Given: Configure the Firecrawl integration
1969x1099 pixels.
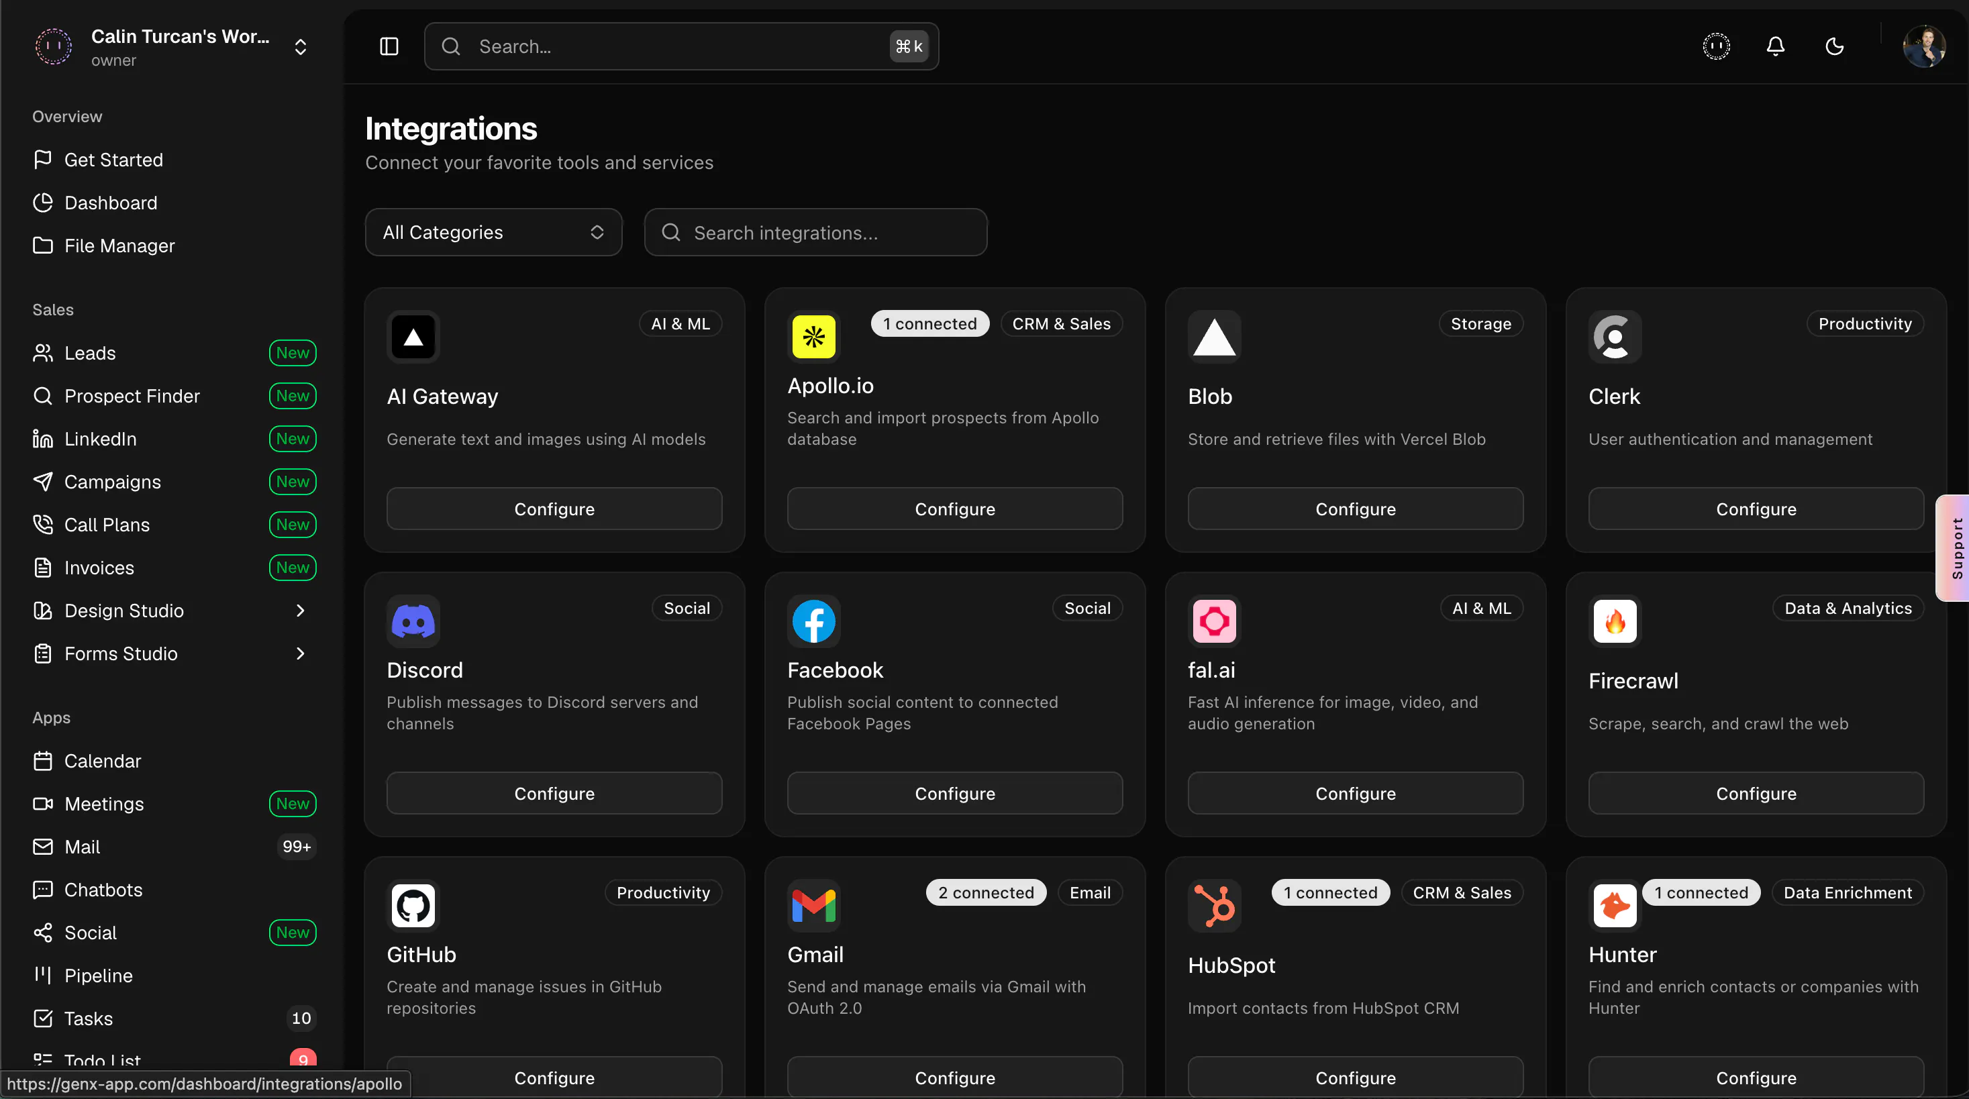Looking at the screenshot, I should pos(1756,793).
